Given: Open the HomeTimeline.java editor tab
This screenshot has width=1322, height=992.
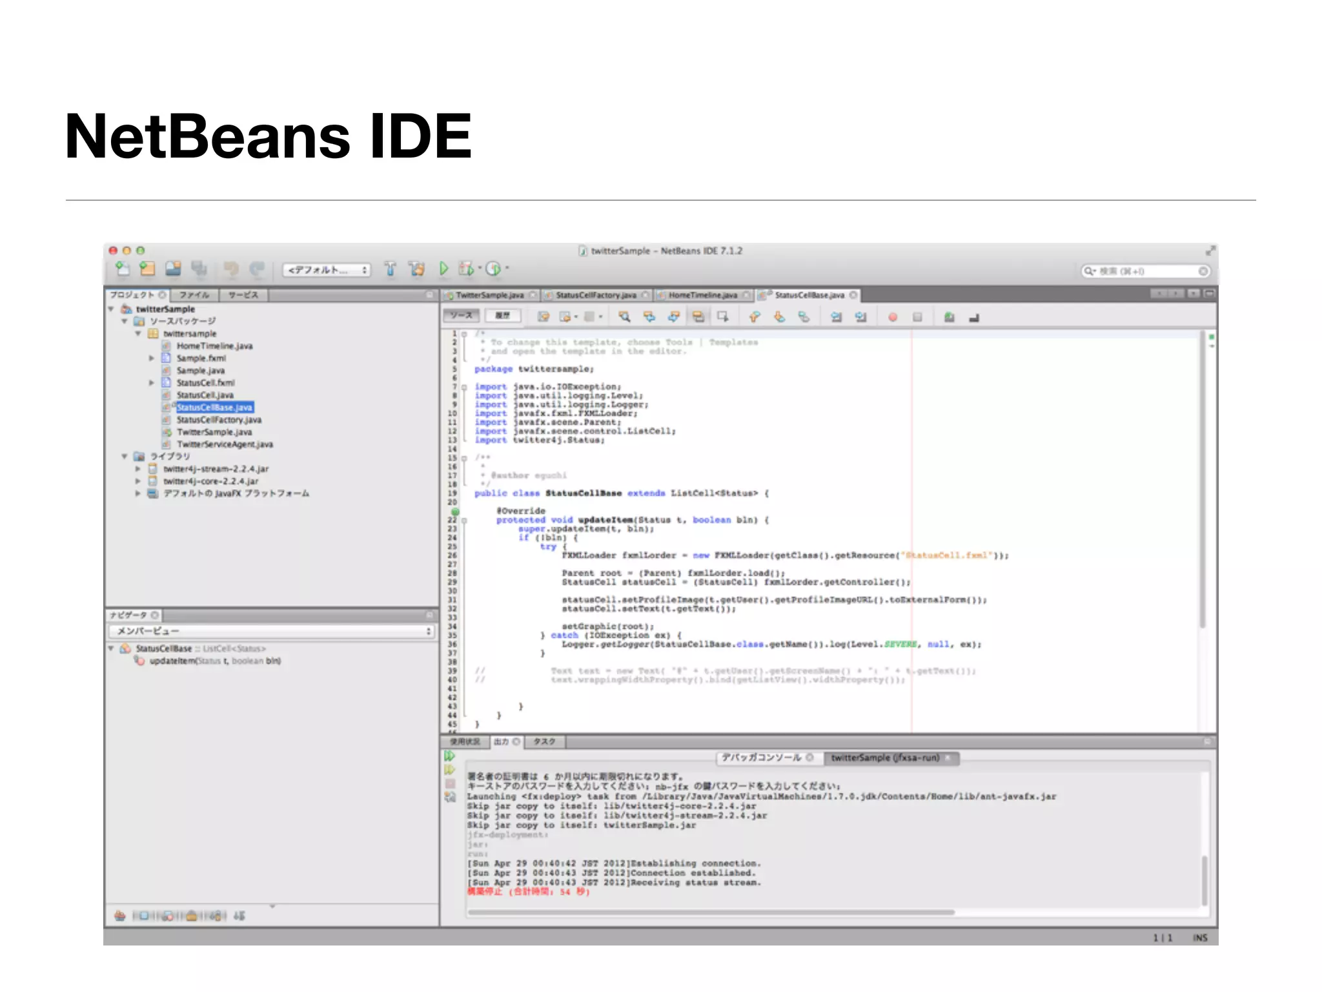Looking at the screenshot, I should tap(703, 295).
